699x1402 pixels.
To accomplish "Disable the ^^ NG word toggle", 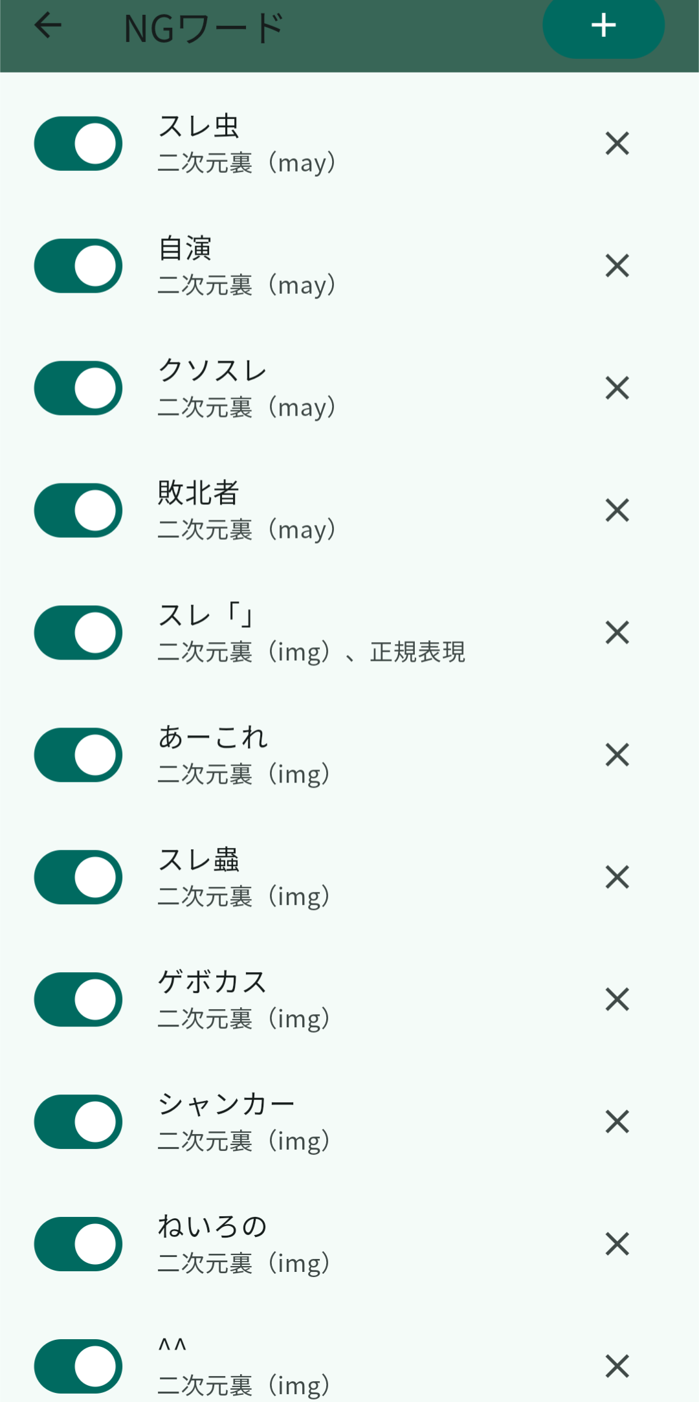I will (x=78, y=1366).
